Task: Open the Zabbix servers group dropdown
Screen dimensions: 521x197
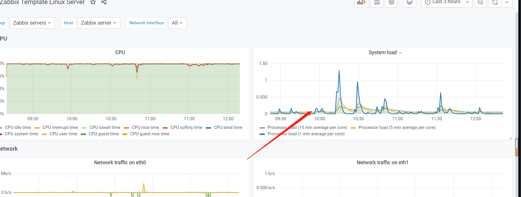Action: click(32, 23)
